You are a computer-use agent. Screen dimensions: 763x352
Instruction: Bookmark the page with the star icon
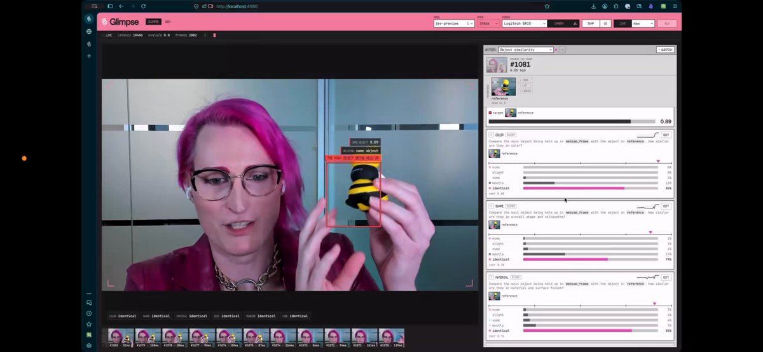click(x=547, y=6)
